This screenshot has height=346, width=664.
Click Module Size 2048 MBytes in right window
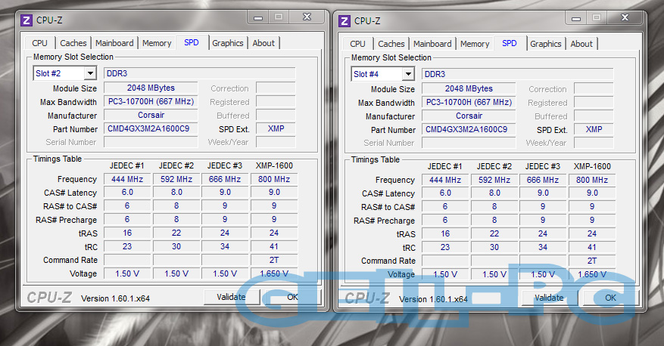pos(469,88)
